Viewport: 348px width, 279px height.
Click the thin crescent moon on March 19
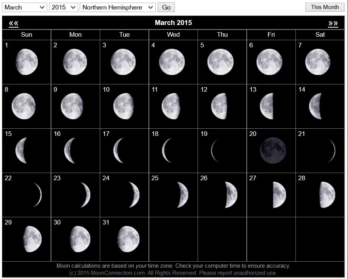pyautogui.click(x=215, y=150)
